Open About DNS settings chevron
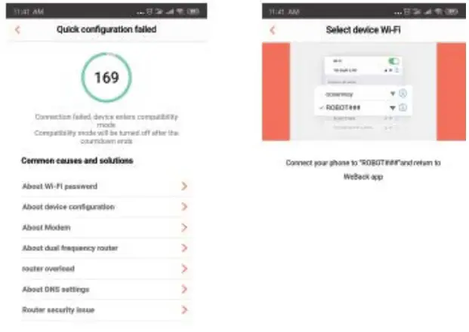Screen dimensions: 469x332 click(x=184, y=289)
